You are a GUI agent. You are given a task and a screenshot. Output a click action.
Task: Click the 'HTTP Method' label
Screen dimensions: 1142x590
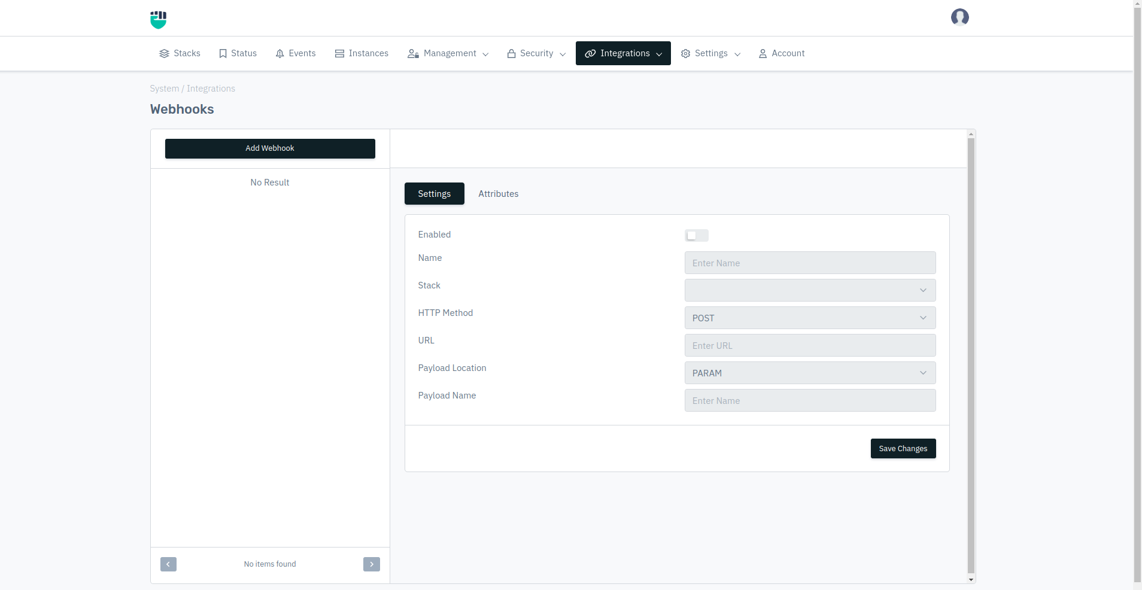click(445, 313)
